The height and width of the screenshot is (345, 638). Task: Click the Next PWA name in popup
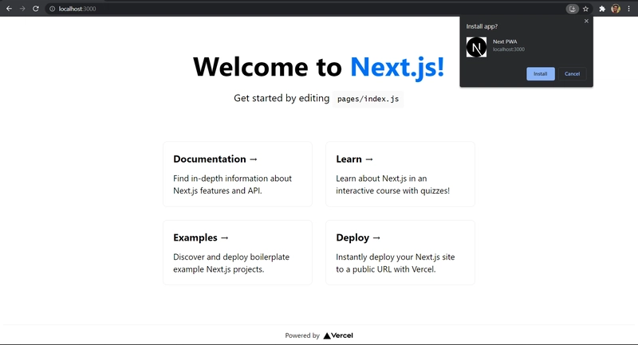tap(505, 41)
